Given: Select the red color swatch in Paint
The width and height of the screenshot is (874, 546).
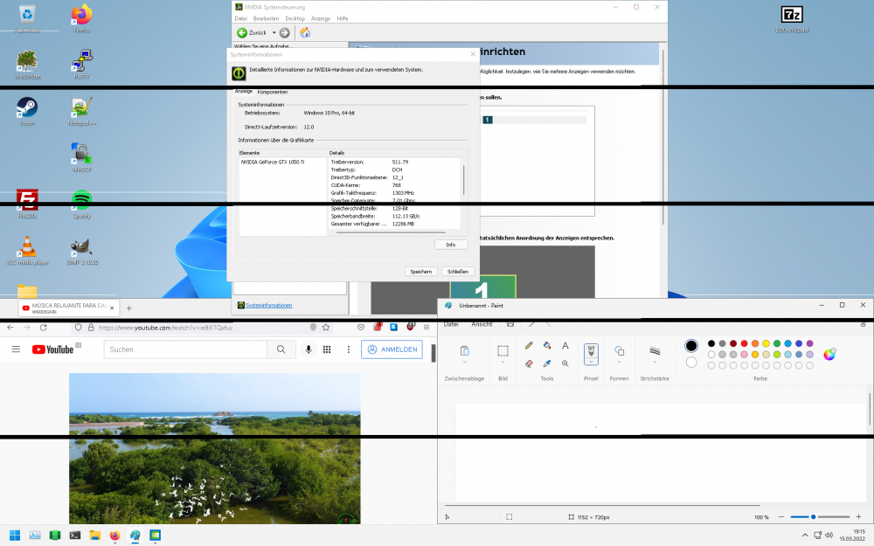Looking at the screenshot, I should tap(744, 343).
